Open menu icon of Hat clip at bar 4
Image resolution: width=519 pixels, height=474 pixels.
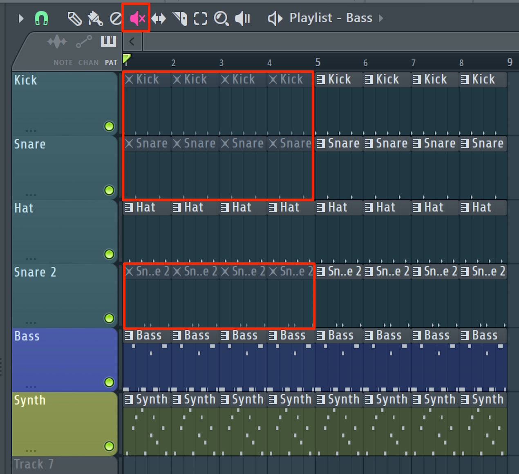[273, 208]
